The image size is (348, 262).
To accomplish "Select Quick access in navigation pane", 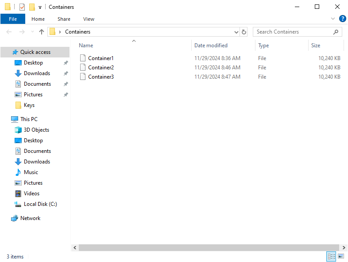I will pos(35,52).
